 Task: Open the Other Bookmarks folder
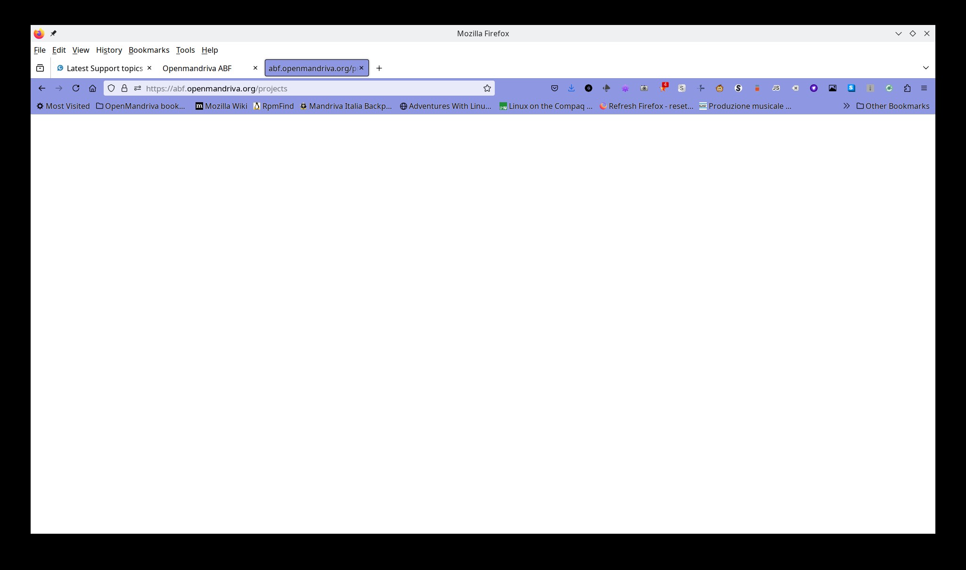pyautogui.click(x=893, y=106)
